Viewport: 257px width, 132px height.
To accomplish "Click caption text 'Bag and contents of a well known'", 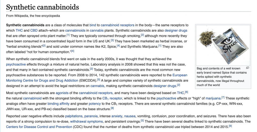I will tap(219, 68).
